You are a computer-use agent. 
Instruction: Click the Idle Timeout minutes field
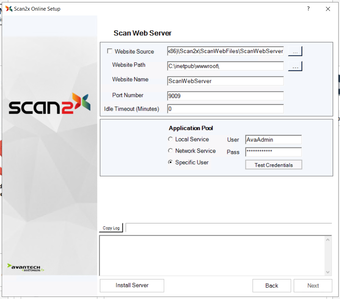tap(225, 109)
